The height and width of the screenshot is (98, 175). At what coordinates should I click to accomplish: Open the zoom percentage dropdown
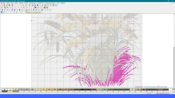coord(51,5)
